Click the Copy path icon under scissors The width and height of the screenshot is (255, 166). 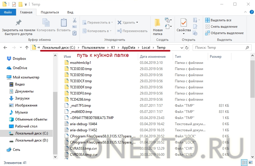click(x=75, y=27)
